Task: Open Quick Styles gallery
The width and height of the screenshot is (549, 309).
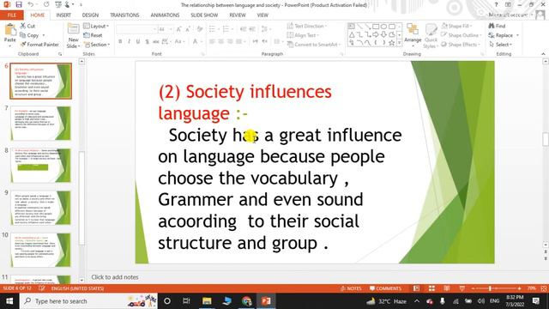Action: pyautogui.click(x=431, y=36)
